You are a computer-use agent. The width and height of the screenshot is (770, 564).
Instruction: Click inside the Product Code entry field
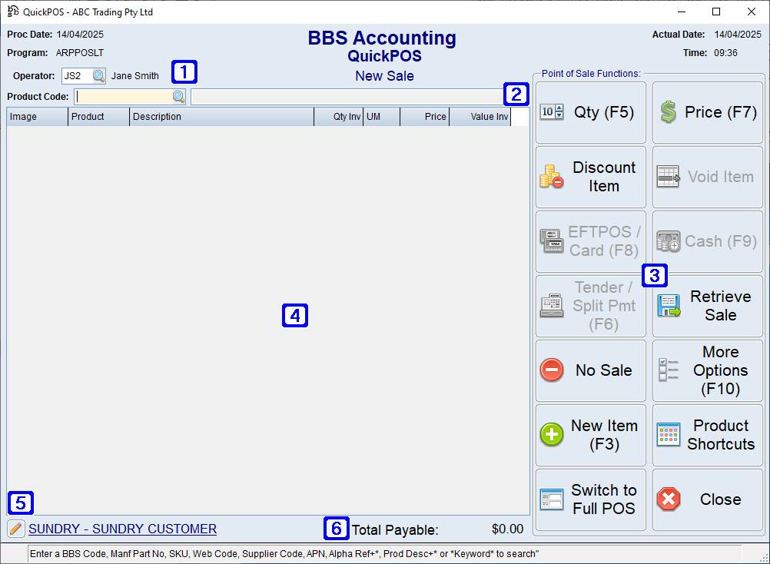[x=123, y=96]
